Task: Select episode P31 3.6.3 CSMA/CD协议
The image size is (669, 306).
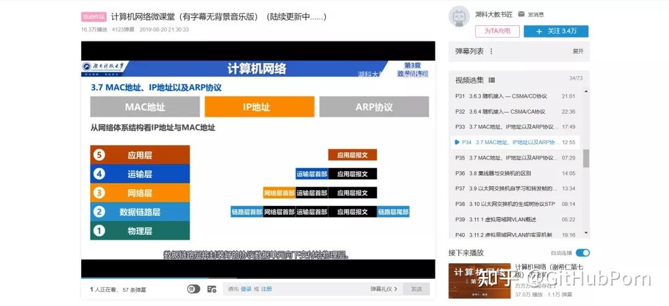Action: (x=515, y=96)
